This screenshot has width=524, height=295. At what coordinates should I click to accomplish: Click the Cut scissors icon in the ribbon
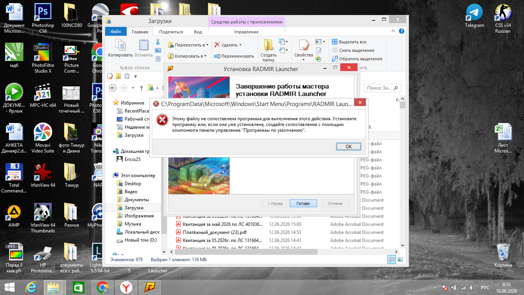pyautogui.click(x=158, y=42)
